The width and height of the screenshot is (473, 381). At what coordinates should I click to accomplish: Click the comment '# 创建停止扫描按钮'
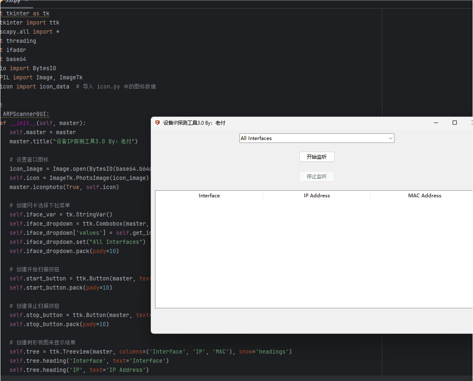click(34, 306)
